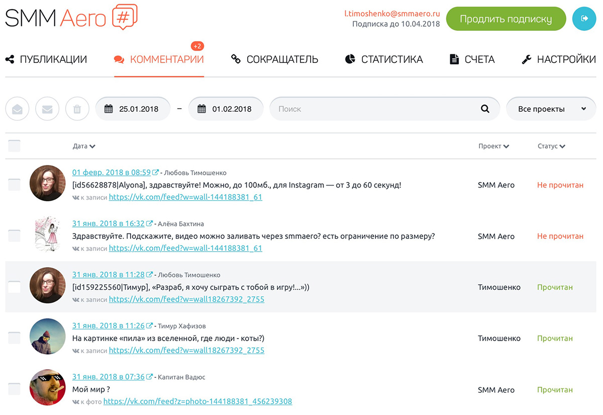Open the 01 февр. 2018 в 08:59 date link
The height and width of the screenshot is (415, 603).
tap(112, 173)
